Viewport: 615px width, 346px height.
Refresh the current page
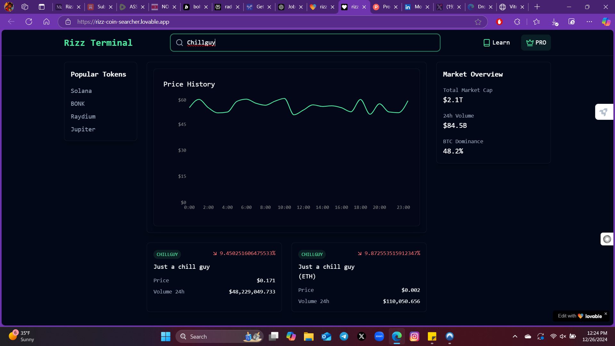29,22
